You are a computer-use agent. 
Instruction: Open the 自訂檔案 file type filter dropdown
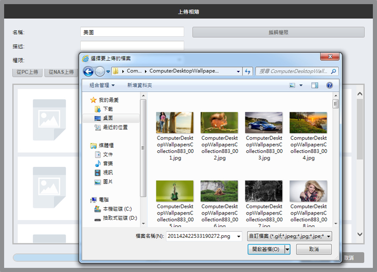coord(289,236)
